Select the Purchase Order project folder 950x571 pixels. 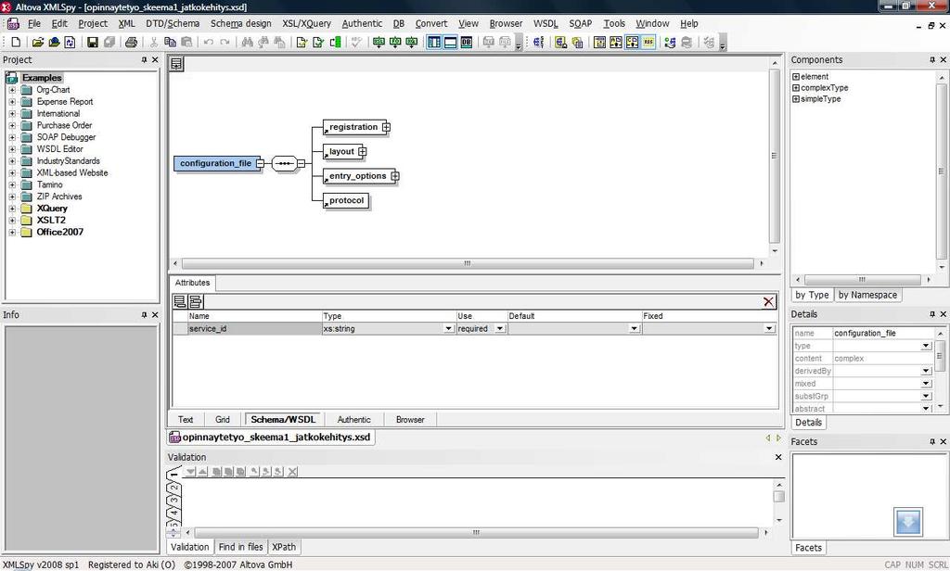pyautogui.click(x=64, y=125)
